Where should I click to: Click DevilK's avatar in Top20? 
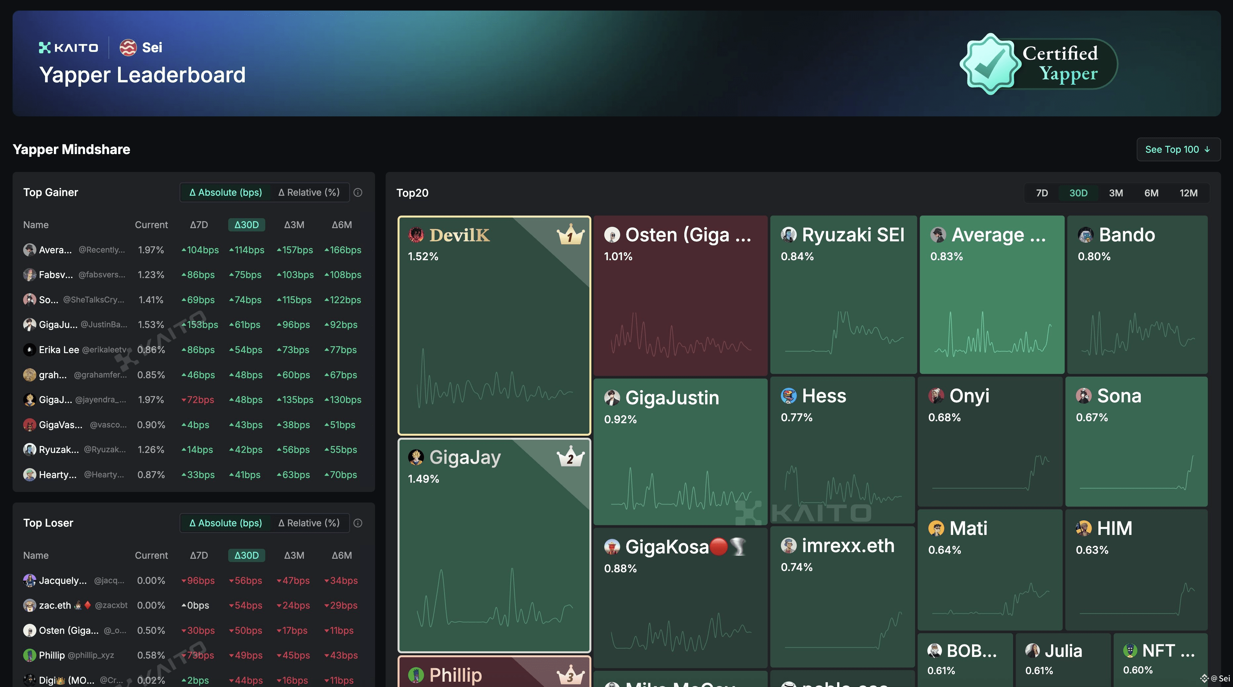[x=415, y=235]
